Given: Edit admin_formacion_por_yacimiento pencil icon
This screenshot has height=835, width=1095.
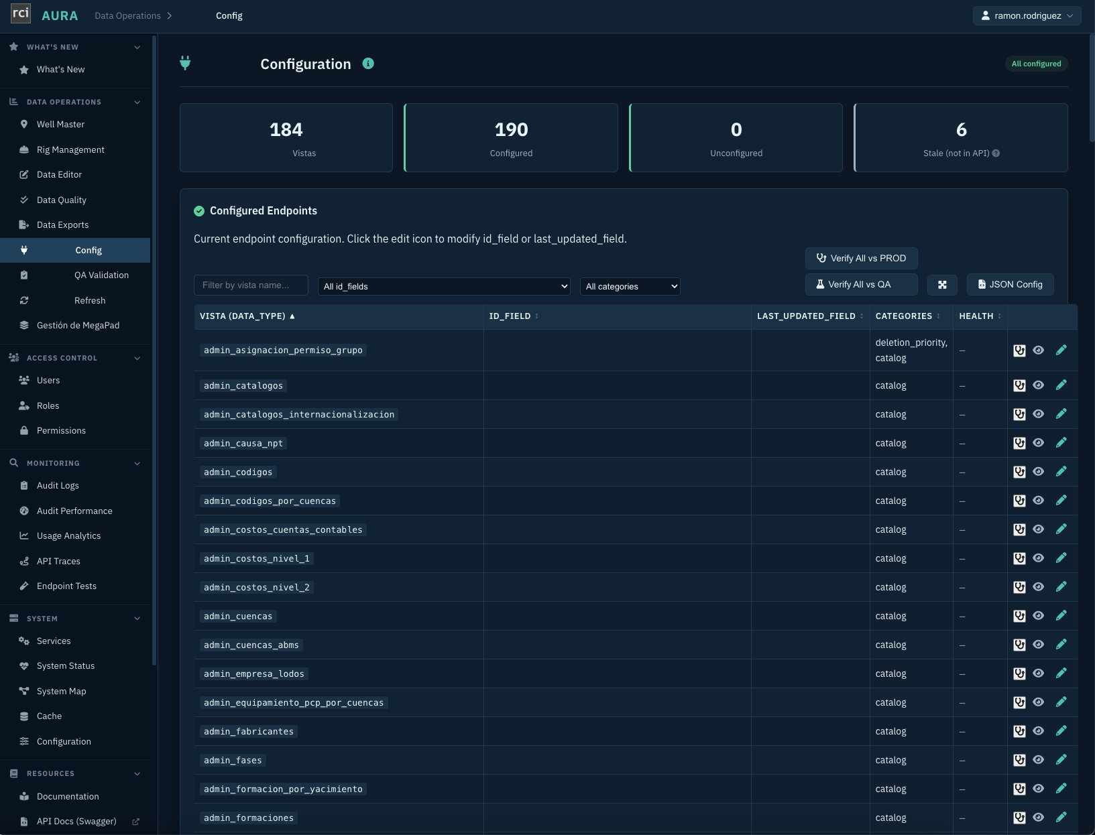Looking at the screenshot, I should 1061,788.
